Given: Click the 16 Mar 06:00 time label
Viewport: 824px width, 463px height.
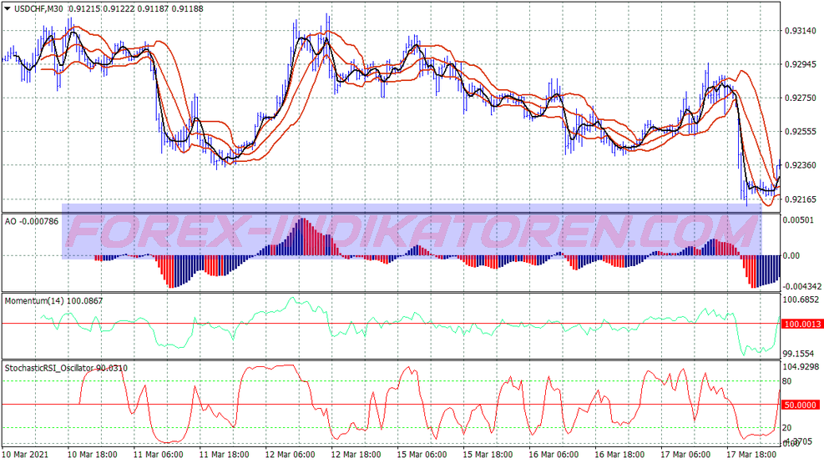Looking at the screenshot, I should point(554,455).
